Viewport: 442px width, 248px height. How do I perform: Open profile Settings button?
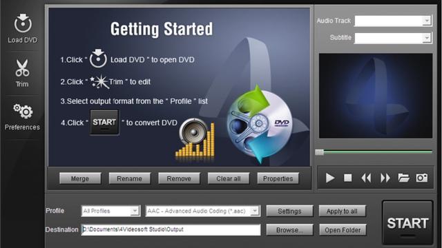pos(289,211)
